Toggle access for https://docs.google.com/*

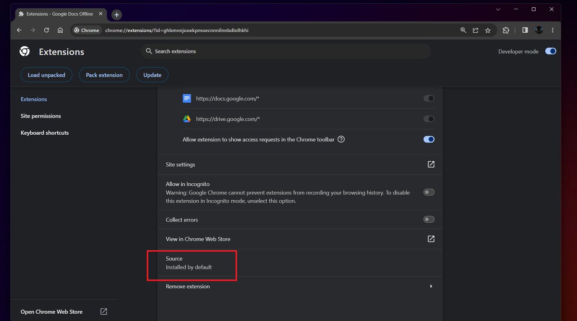(429, 98)
